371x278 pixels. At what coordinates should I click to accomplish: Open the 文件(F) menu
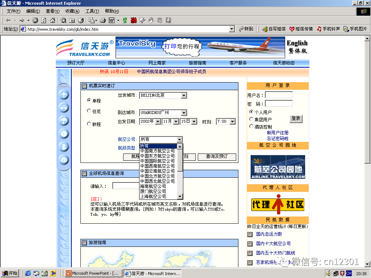13,11
